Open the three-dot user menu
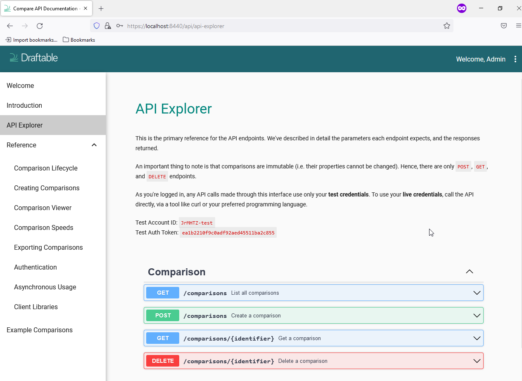The height and width of the screenshot is (381, 522). click(515, 59)
